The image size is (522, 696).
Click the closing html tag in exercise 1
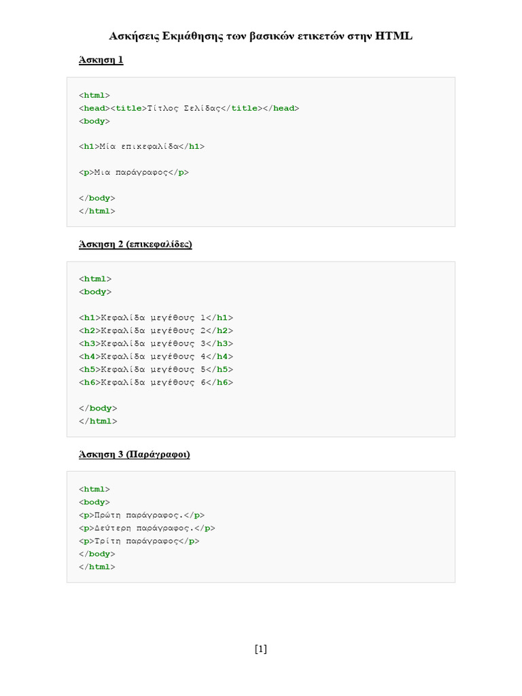point(97,211)
